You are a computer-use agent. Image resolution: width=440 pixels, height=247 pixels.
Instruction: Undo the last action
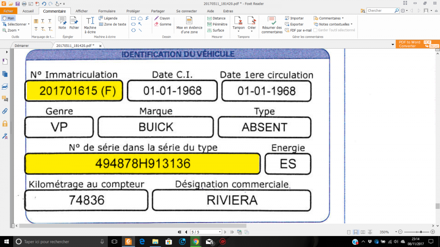pos(44,4)
